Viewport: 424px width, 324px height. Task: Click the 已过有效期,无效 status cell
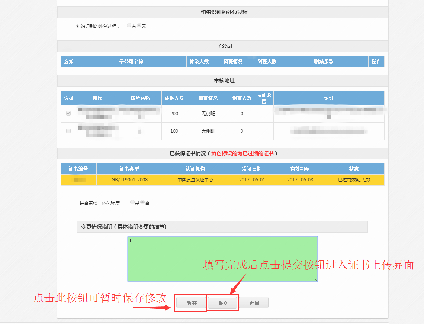coord(354,180)
